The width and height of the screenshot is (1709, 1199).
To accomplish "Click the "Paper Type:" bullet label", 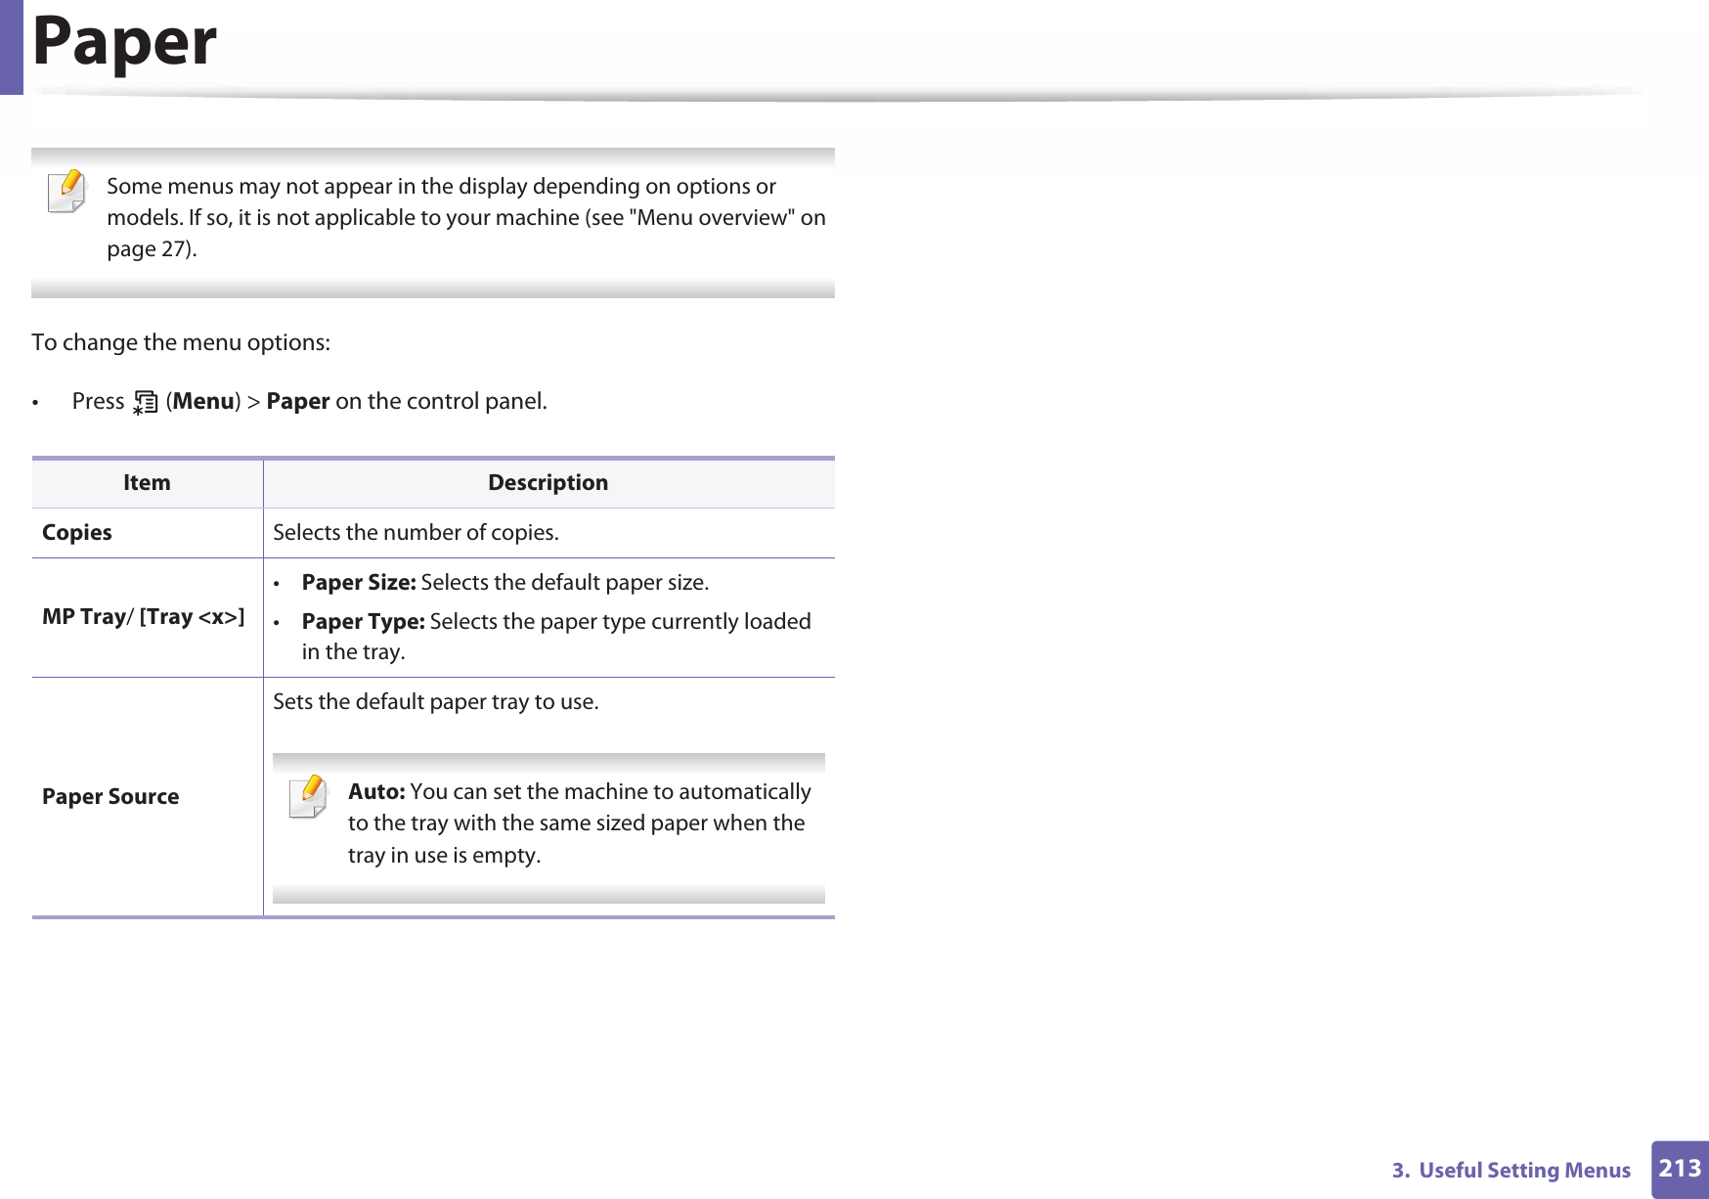I will (x=363, y=622).
